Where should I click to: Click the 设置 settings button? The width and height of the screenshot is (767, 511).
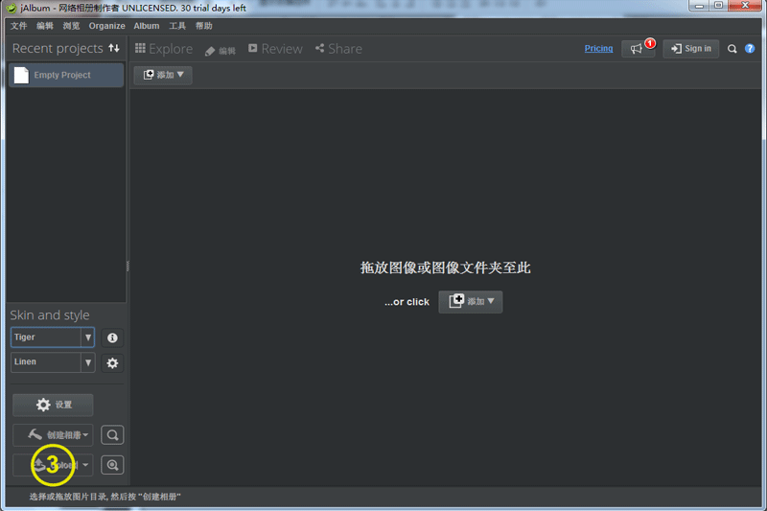pyautogui.click(x=53, y=405)
